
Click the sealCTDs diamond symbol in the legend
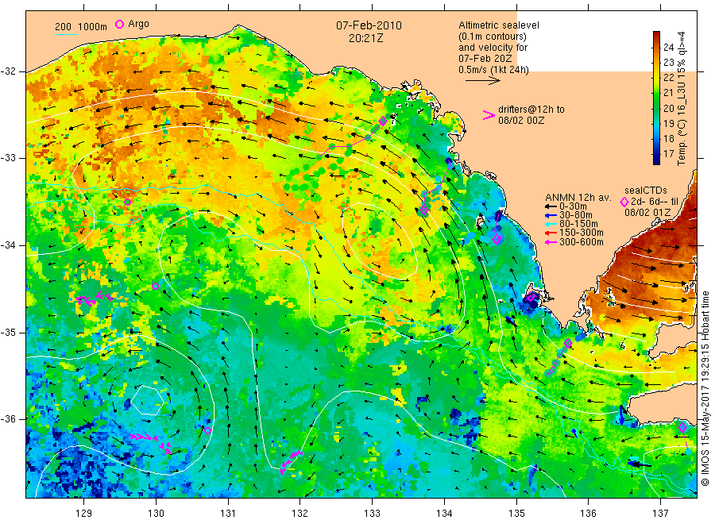click(624, 202)
